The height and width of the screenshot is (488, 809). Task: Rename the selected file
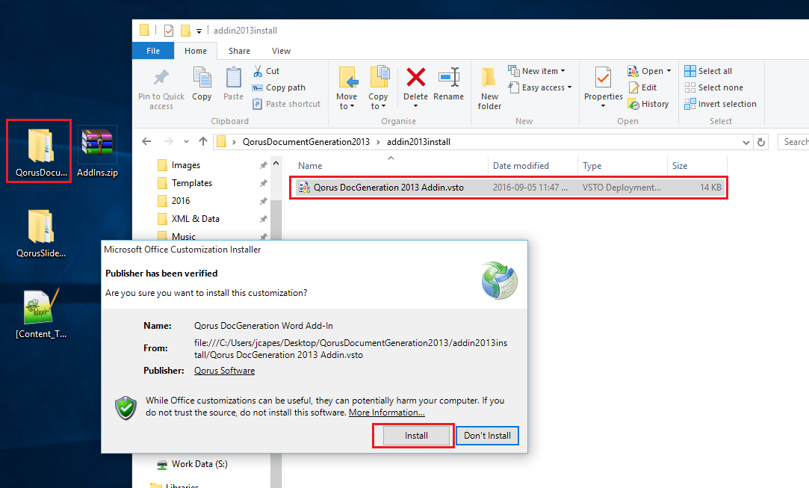click(448, 84)
